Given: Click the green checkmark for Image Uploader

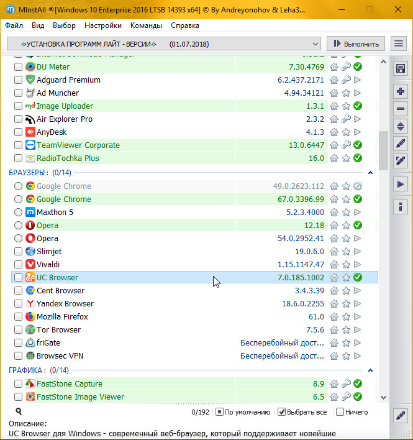Looking at the screenshot, I should (x=358, y=106).
